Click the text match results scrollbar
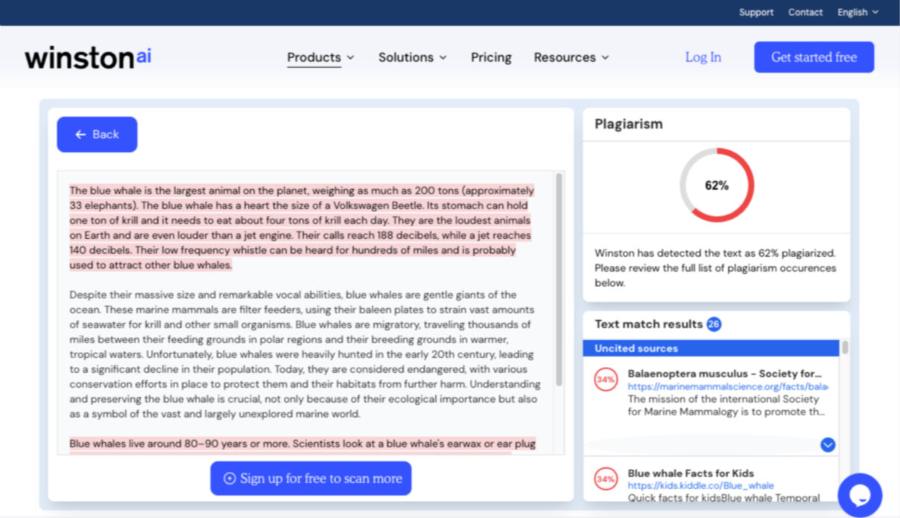Viewport: 900px width, 518px height. point(845,348)
